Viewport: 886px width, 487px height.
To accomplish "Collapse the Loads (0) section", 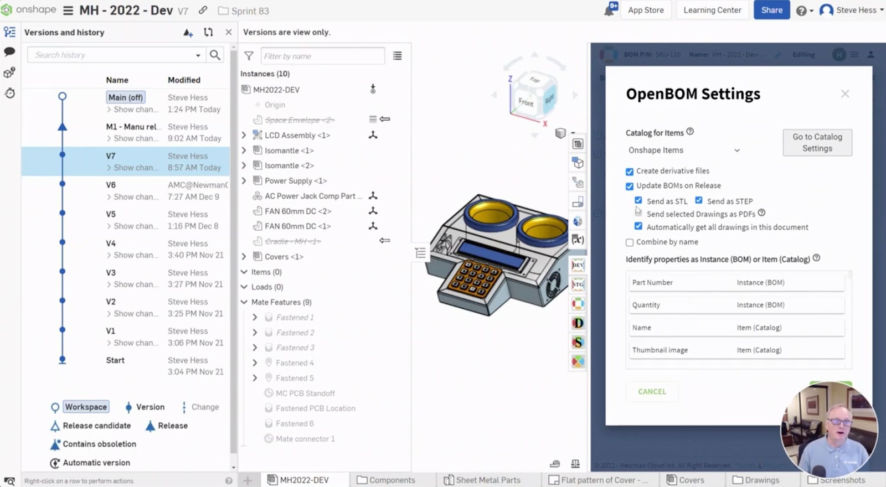I will coord(244,287).
